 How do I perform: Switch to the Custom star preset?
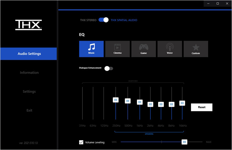[x=196, y=49]
